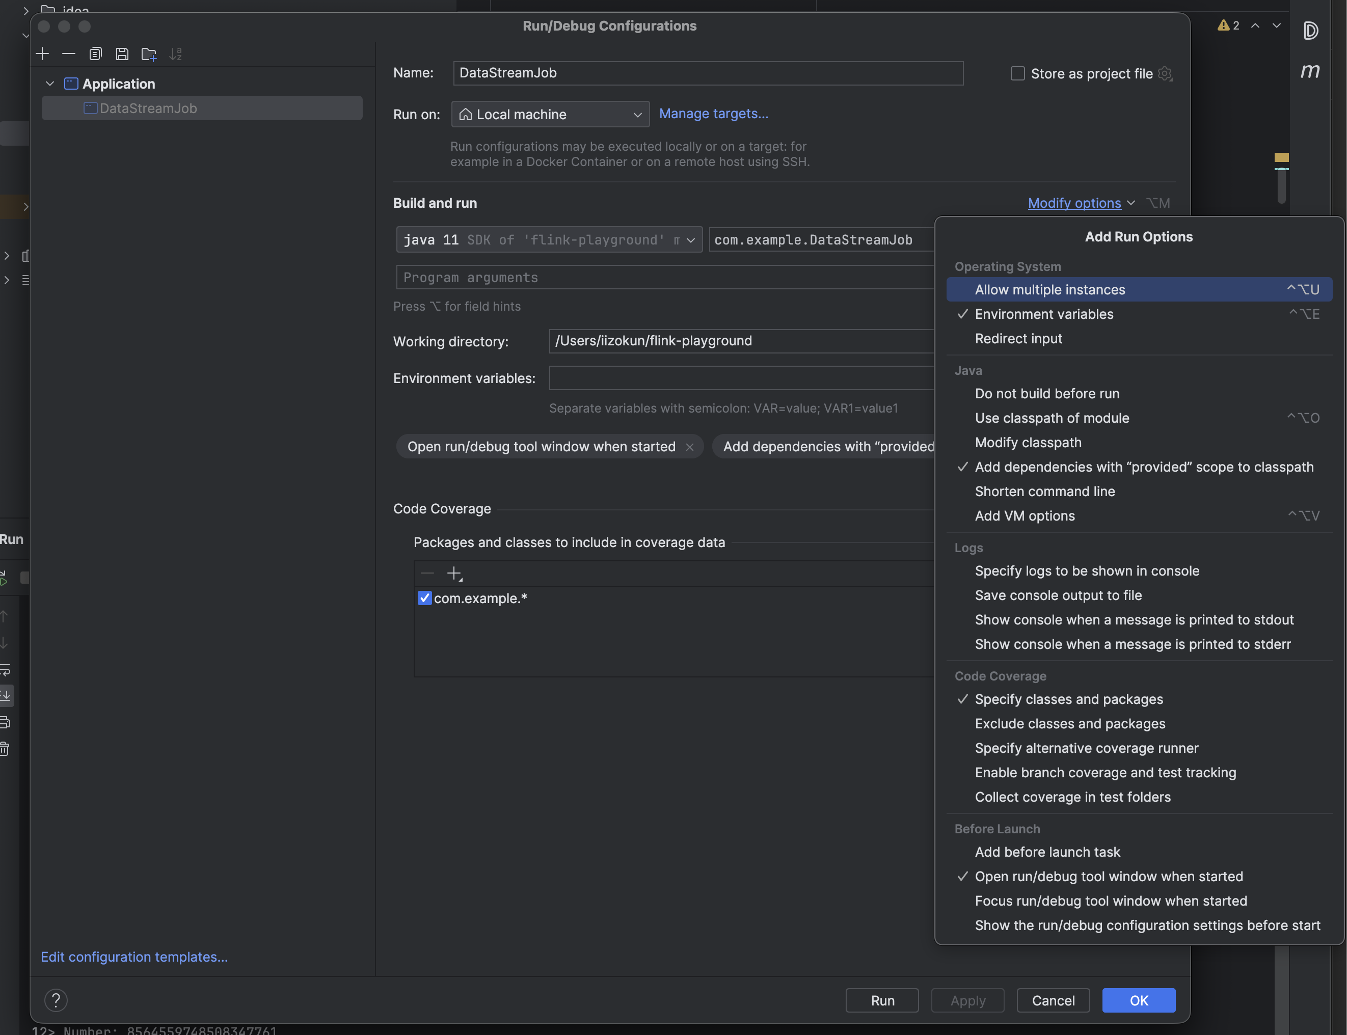
Task: Click the OK button
Action: (x=1139, y=1000)
